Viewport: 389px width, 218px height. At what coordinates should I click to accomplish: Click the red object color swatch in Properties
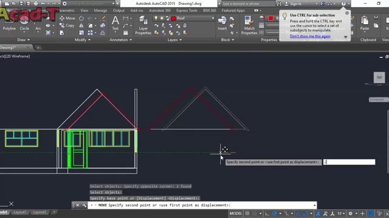click(270, 18)
